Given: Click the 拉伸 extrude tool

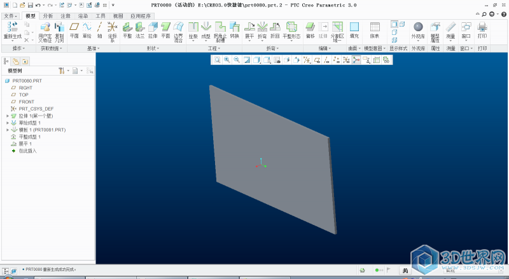Looking at the screenshot, I should coord(153,30).
